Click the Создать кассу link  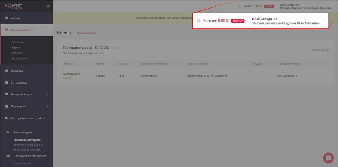(319, 50)
